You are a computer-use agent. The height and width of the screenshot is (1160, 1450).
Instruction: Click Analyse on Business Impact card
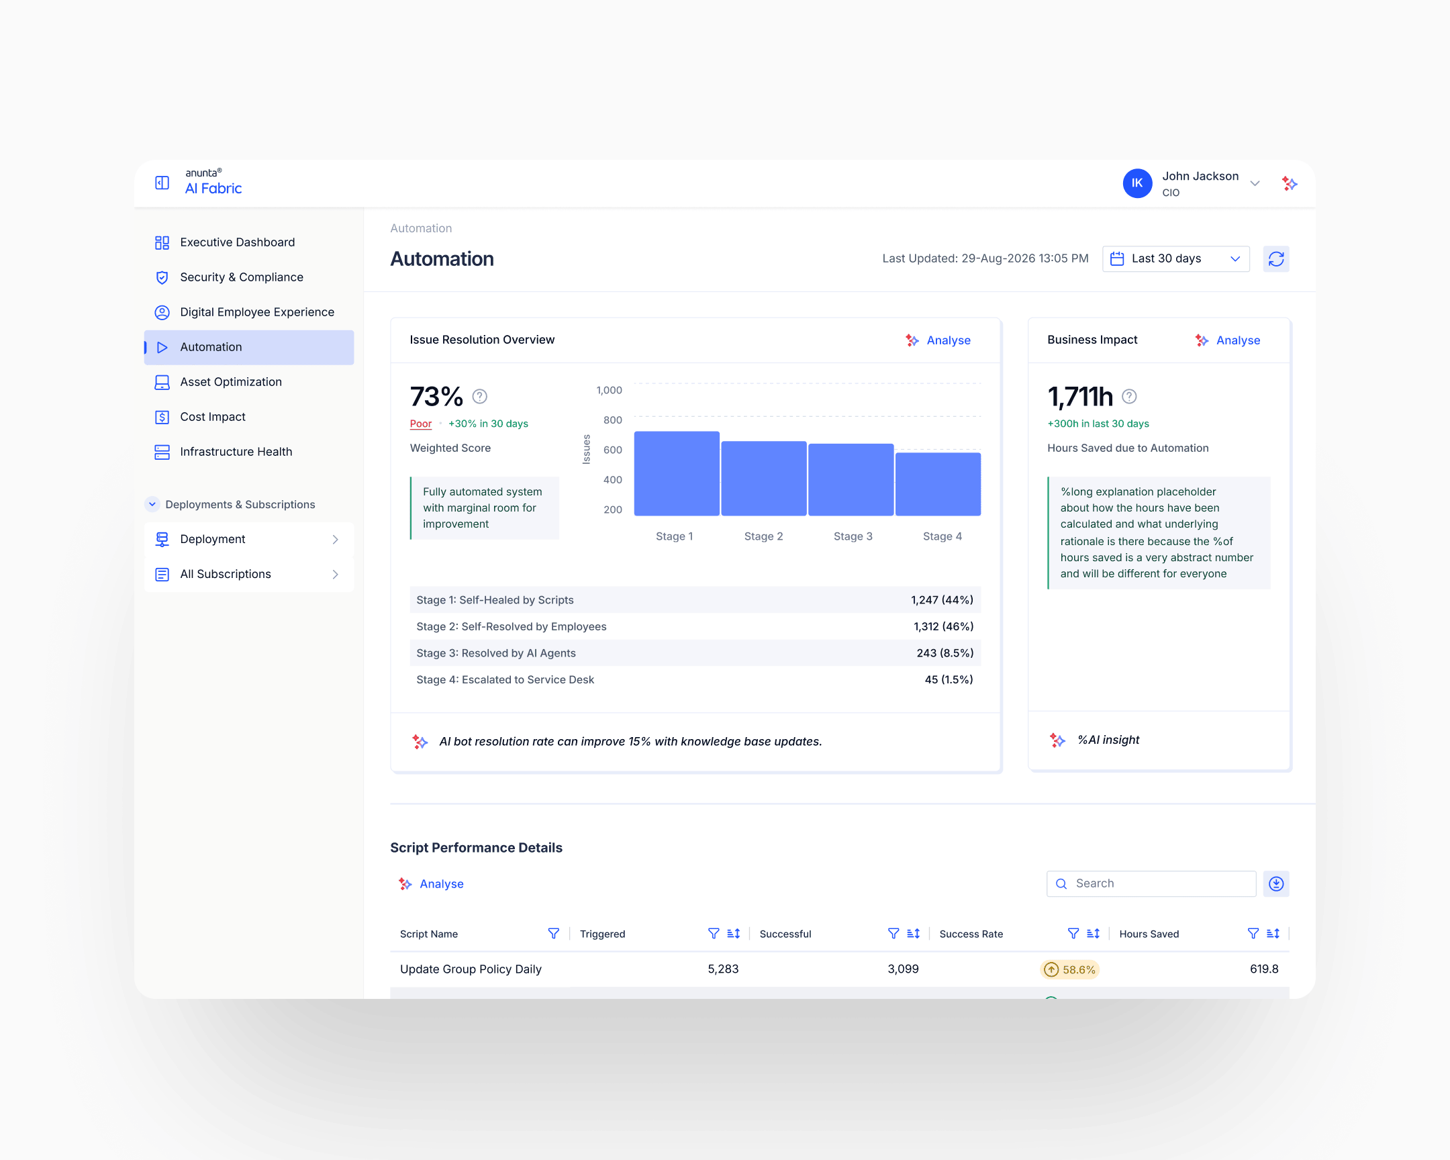[x=1237, y=340]
